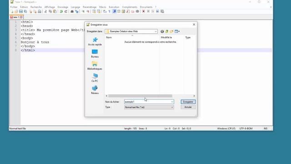Viewport: 291px width, 164px height.
Task: Select Réseau in places bar
Action: coord(95,90)
